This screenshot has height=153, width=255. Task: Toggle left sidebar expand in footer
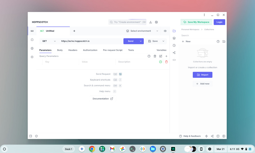pyautogui.click(x=31, y=136)
